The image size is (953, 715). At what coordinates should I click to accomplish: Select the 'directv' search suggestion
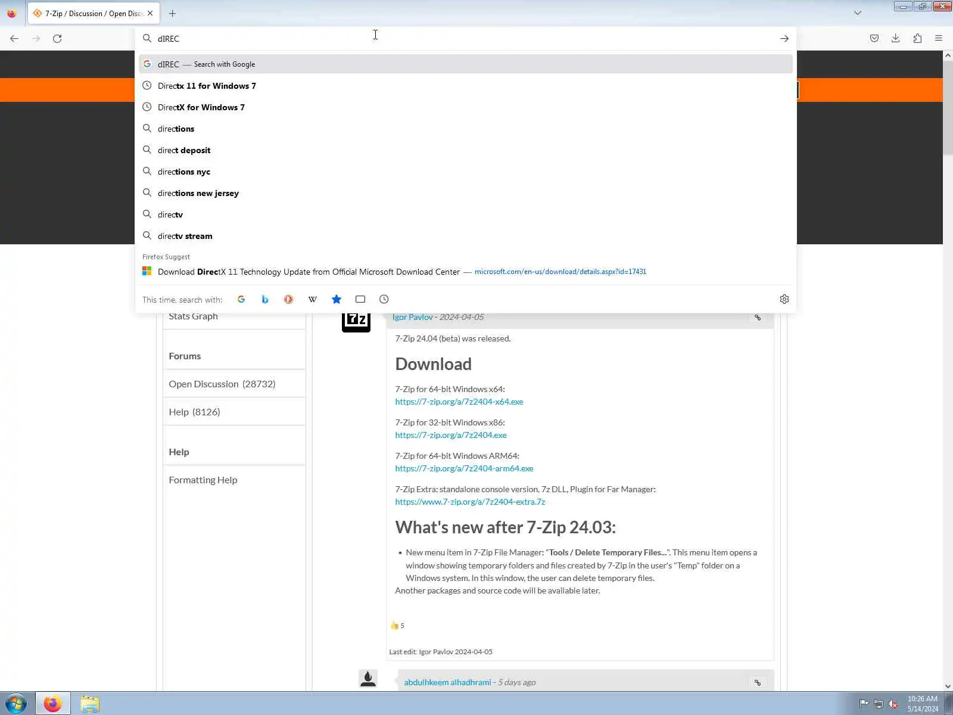pos(466,214)
